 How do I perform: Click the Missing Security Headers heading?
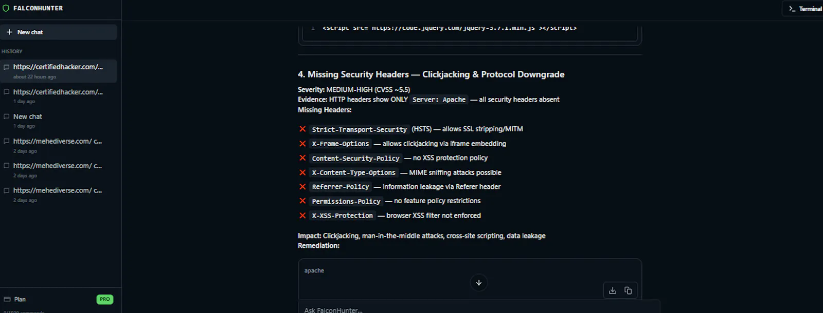[x=431, y=74]
